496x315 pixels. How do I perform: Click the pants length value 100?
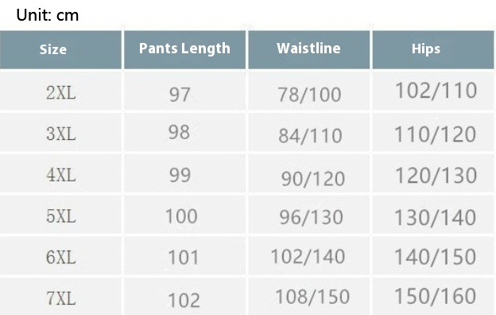coord(181,216)
